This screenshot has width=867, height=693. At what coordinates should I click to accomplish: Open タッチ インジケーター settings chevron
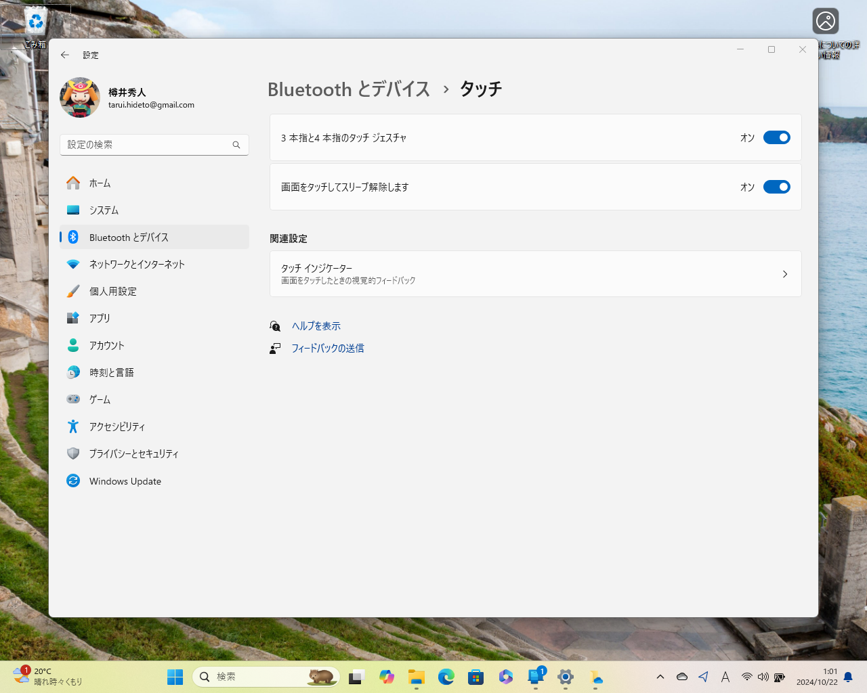click(785, 274)
